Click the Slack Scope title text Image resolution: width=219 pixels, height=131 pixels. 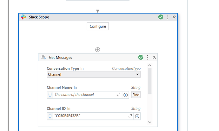(39, 17)
